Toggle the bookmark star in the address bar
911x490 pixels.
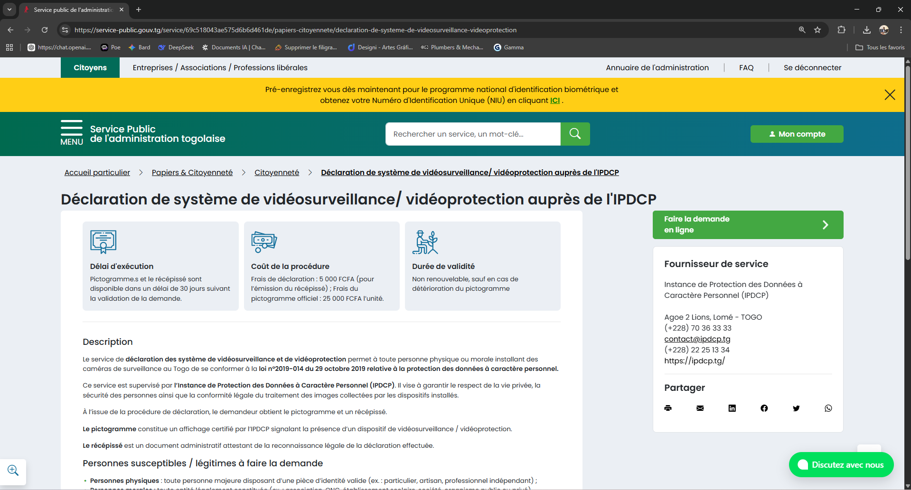pos(817,29)
